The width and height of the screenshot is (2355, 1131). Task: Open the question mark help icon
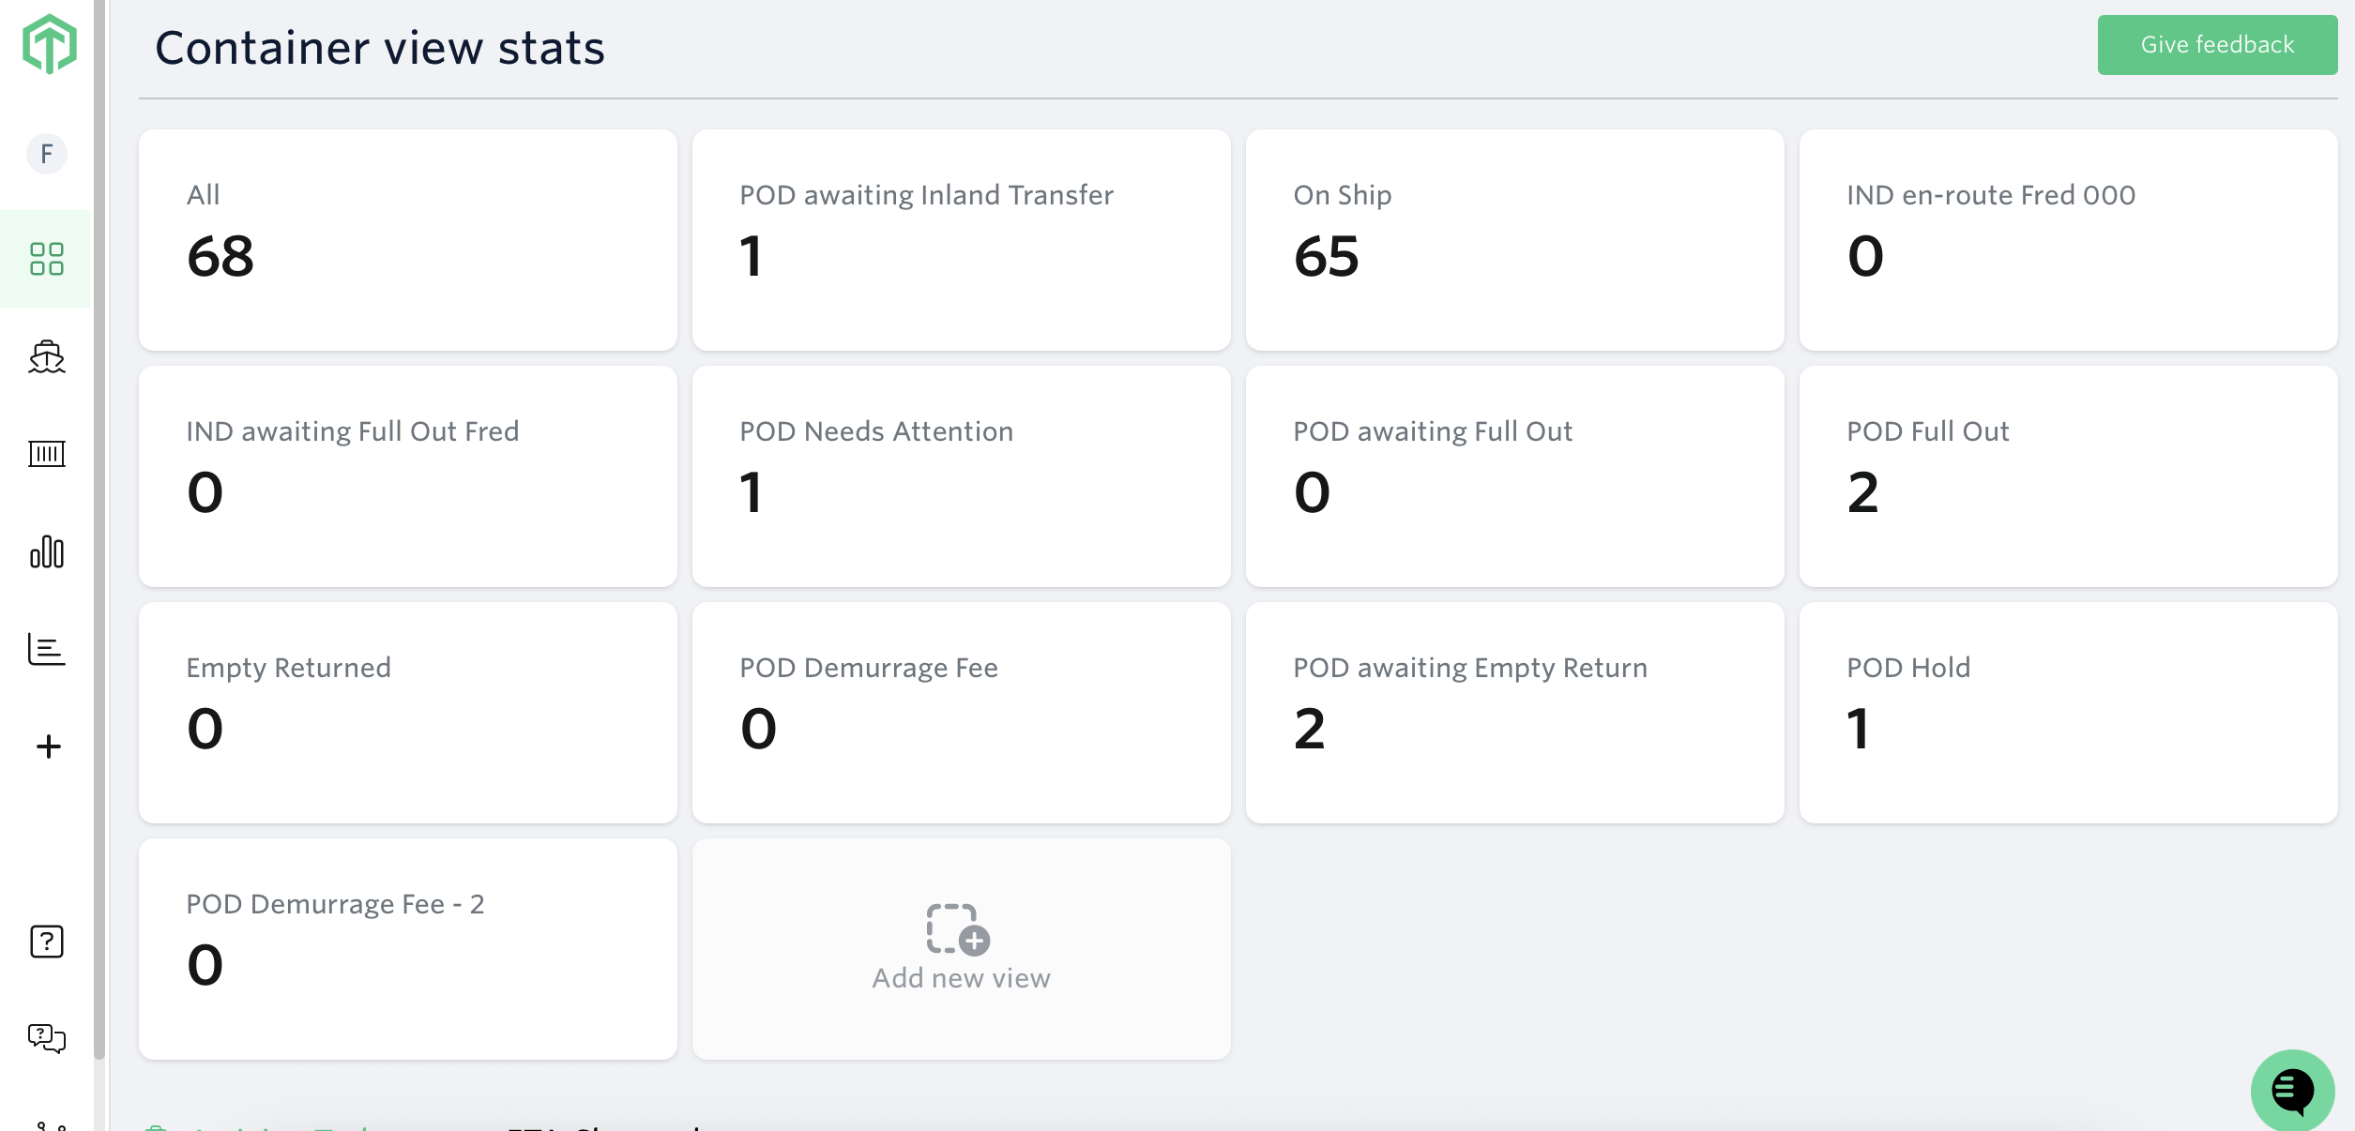[x=47, y=942]
